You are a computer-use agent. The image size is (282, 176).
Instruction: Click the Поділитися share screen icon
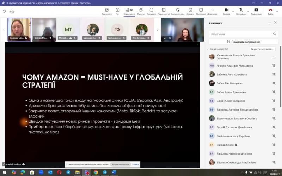(x=256, y=11)
